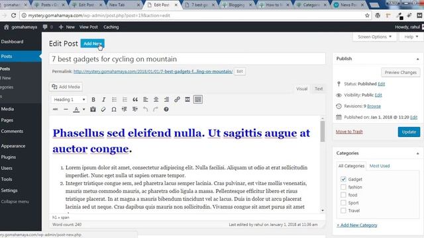Viewport: 424px width, 238px height.
Task: Click Move to Trash link
Action: pos(349,132)
